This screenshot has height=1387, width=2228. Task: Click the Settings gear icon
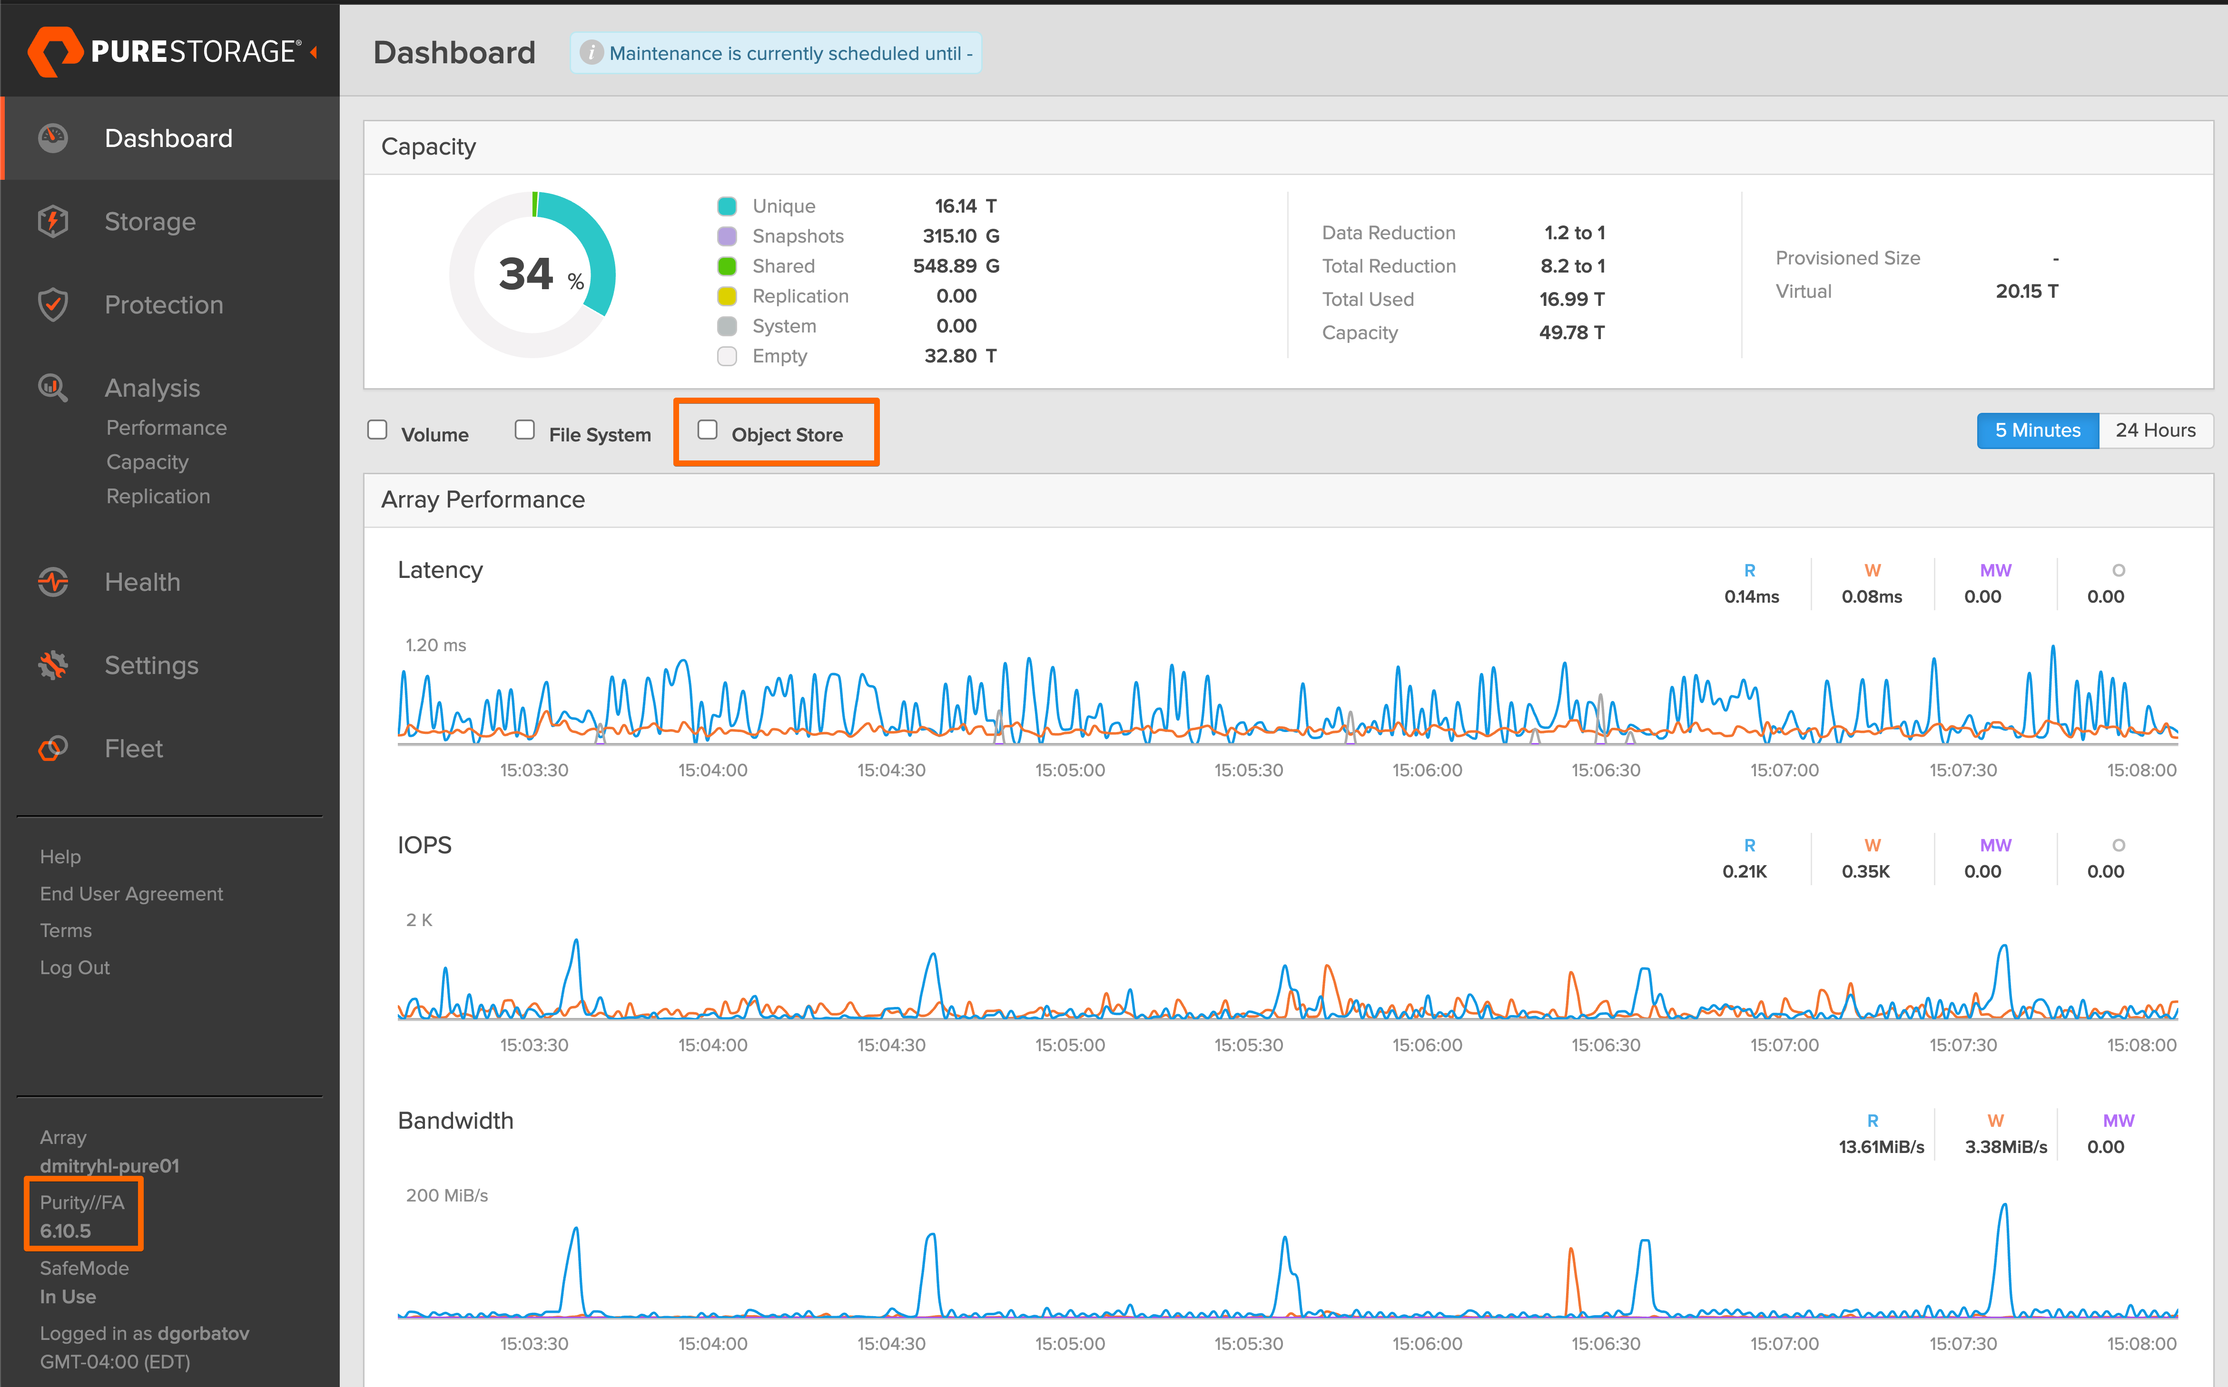tap(53, 665)
